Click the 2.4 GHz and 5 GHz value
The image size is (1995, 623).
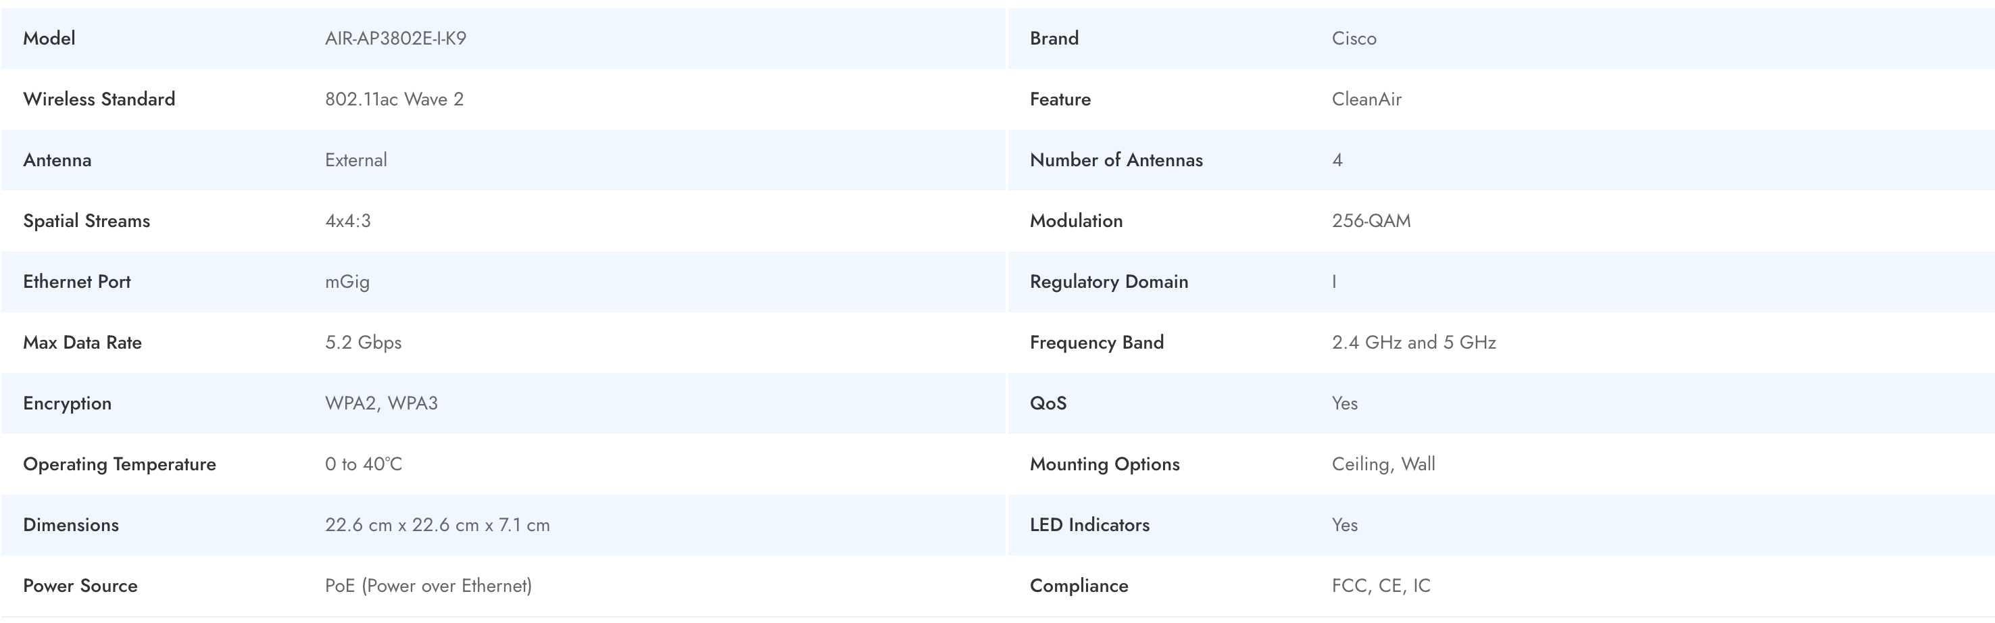coord(1413,343)
